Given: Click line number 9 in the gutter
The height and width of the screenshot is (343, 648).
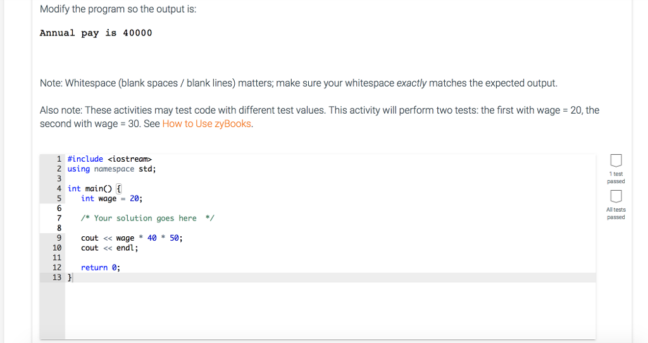Looking at the screenshot, I should tap(59, 238).
